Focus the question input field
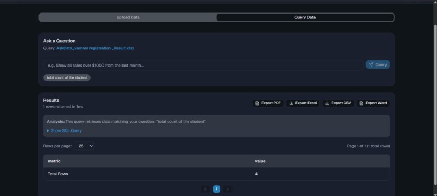The image size is (437, 196). [x=203, y=65]
